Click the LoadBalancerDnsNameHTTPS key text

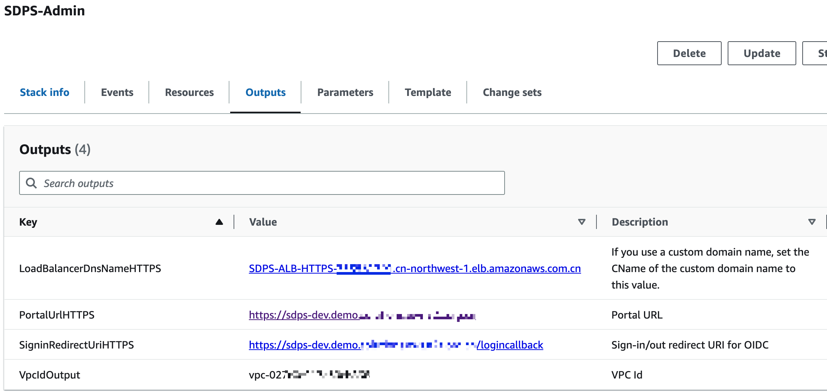click(90, 268)
